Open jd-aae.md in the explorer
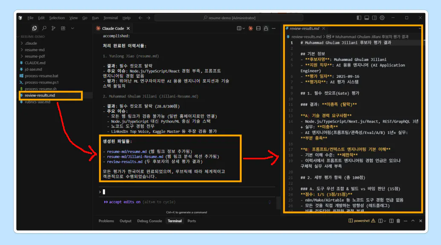Image resolution: width=441 pixels, height=245 pixels. point(33,69)
